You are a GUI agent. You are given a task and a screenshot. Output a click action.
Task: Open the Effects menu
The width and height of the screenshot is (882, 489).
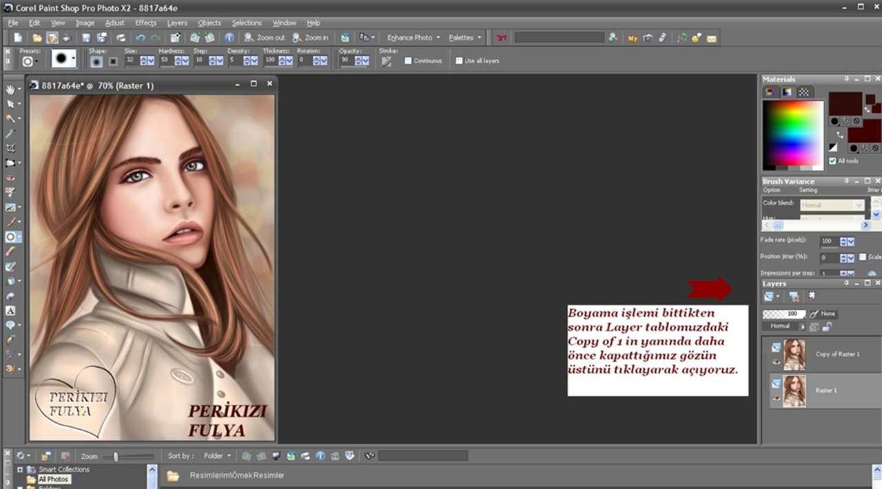(145, 23)
